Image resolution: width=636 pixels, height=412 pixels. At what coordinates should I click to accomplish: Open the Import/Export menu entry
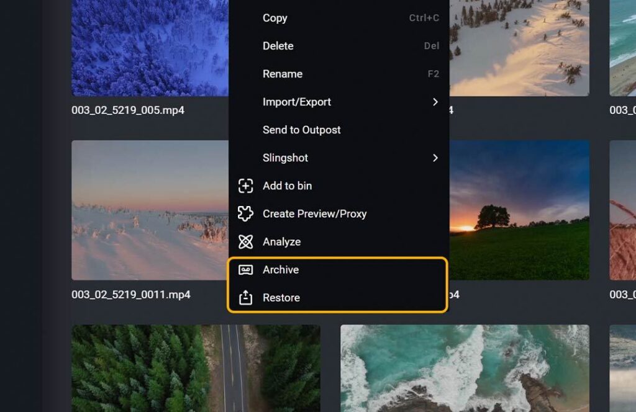296,102
